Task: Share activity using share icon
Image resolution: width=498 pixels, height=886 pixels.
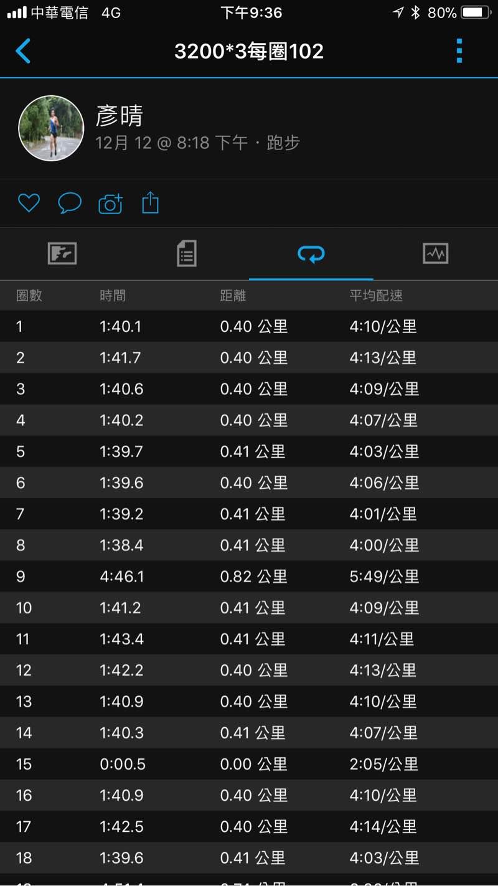Action: tap(151, 203)
